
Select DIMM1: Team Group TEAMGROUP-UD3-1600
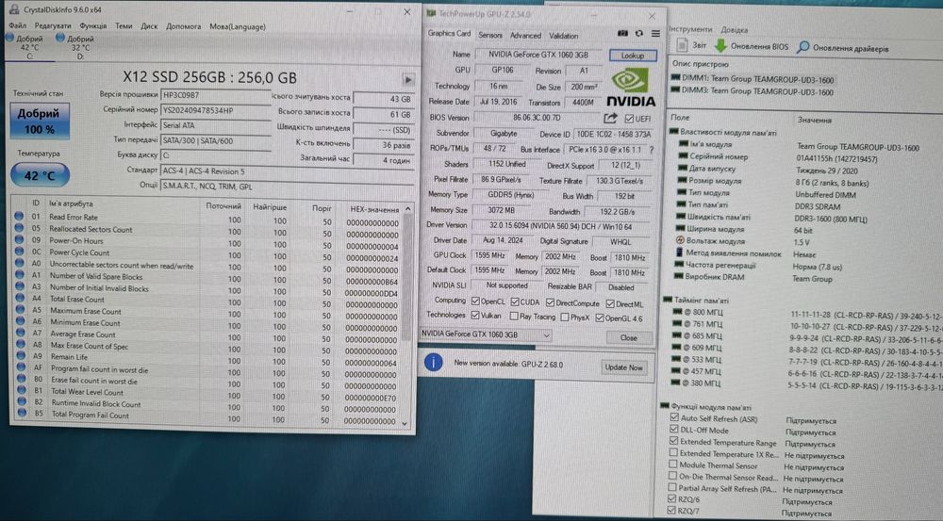(x=753, y=79)
